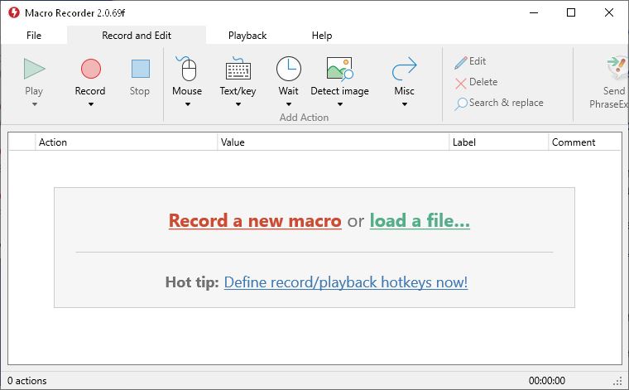Click the Macro Recorder title bar logo
The height and width of the screenshot is (390, 629).
13,12
